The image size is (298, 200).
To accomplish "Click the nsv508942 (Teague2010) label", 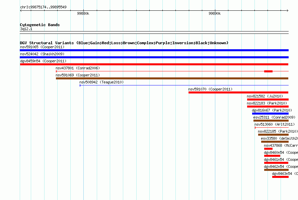I will 101,82.
